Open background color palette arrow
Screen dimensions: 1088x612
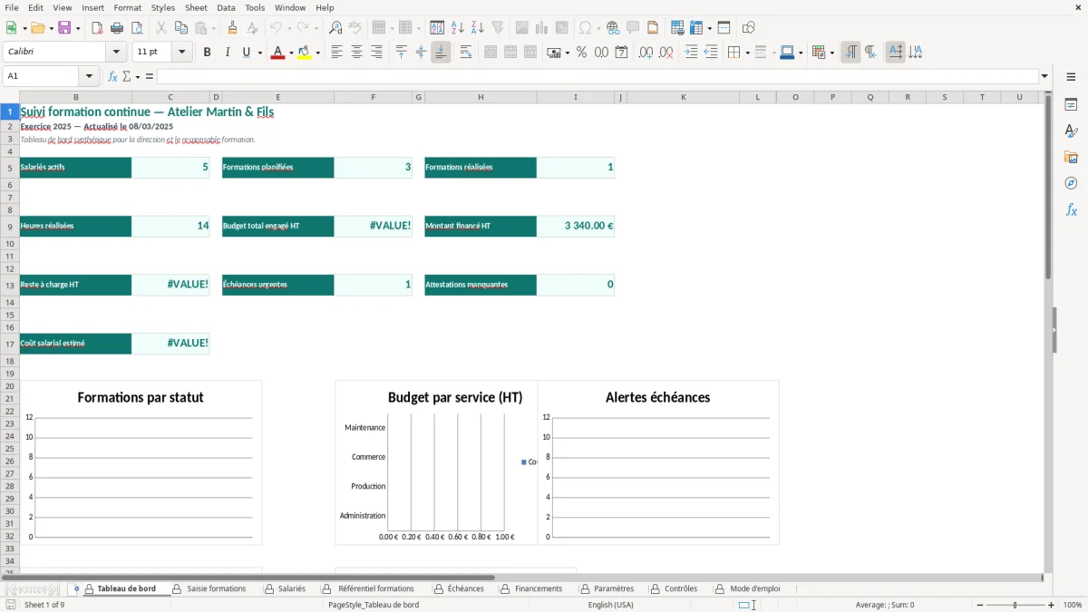click(318, 53)
